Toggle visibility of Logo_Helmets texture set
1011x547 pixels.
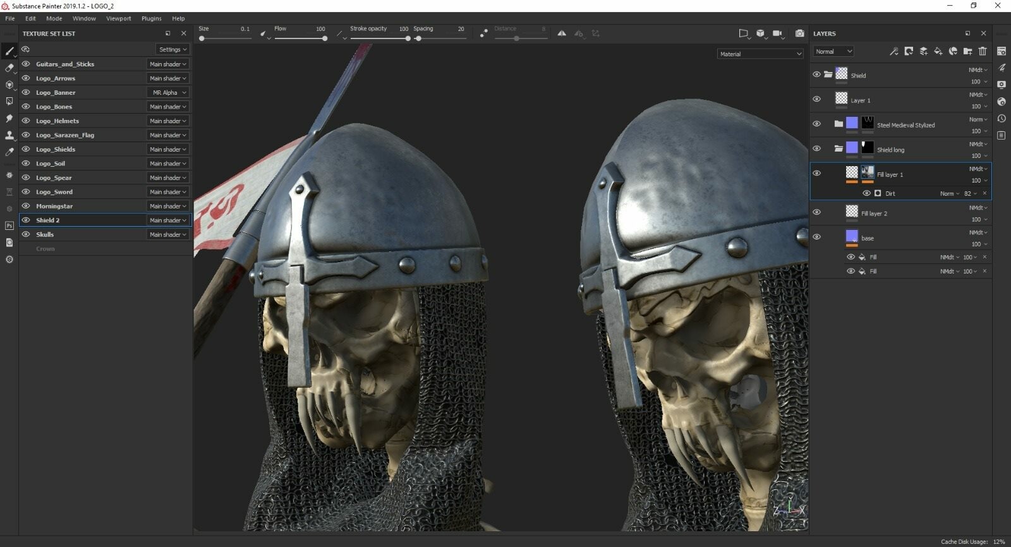[x=26, y=121]
